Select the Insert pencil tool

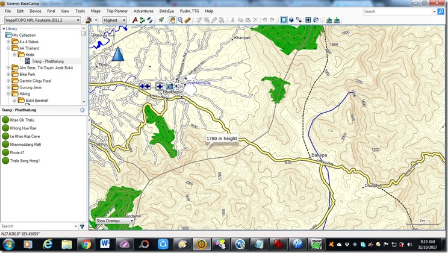(199, 20)
